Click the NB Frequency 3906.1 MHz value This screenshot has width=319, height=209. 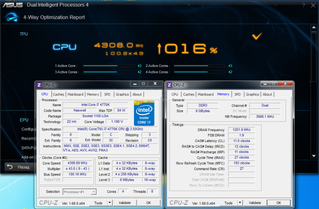tap(265, 117)
